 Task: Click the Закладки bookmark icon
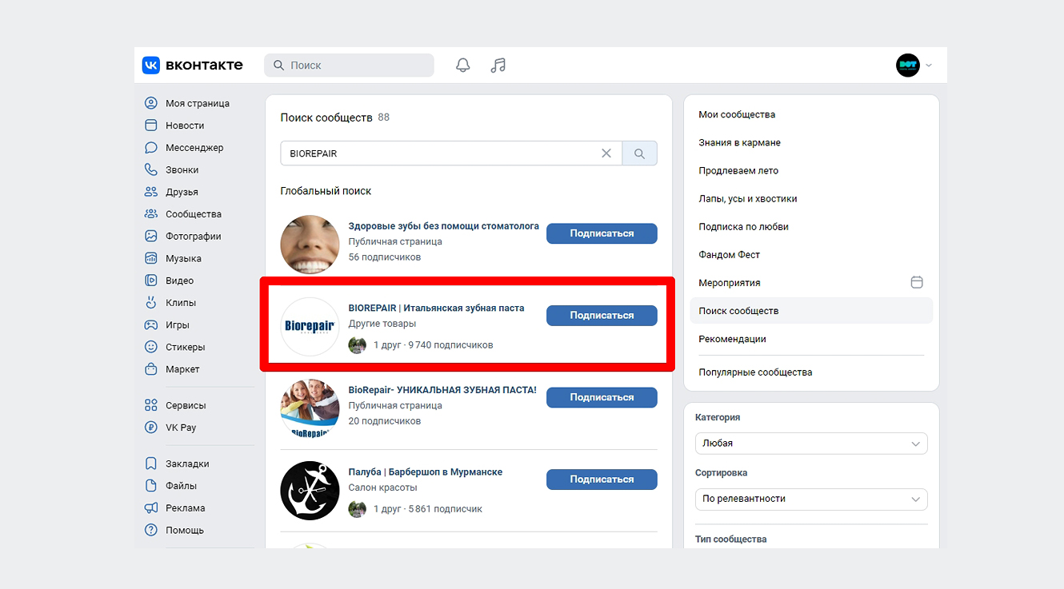[x=150, y=464]
